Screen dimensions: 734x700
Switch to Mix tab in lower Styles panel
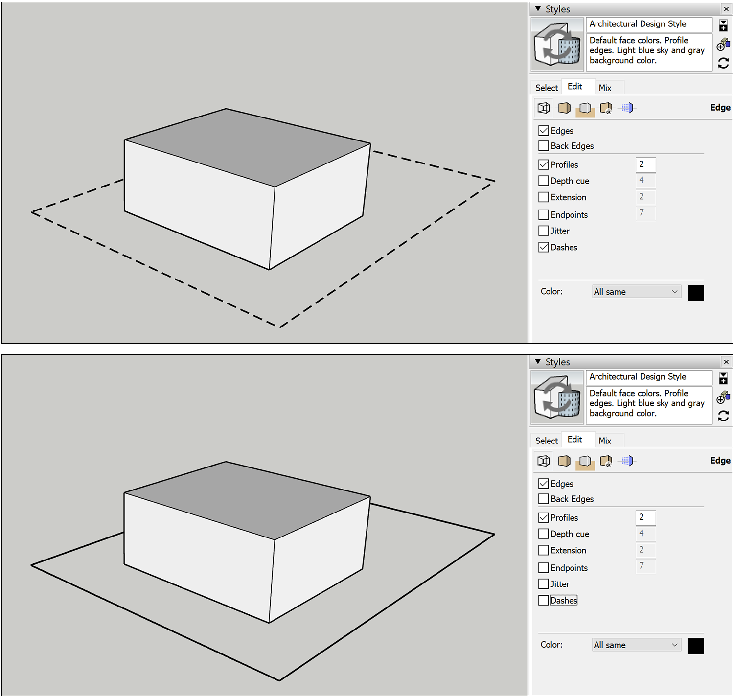(605, 441)
